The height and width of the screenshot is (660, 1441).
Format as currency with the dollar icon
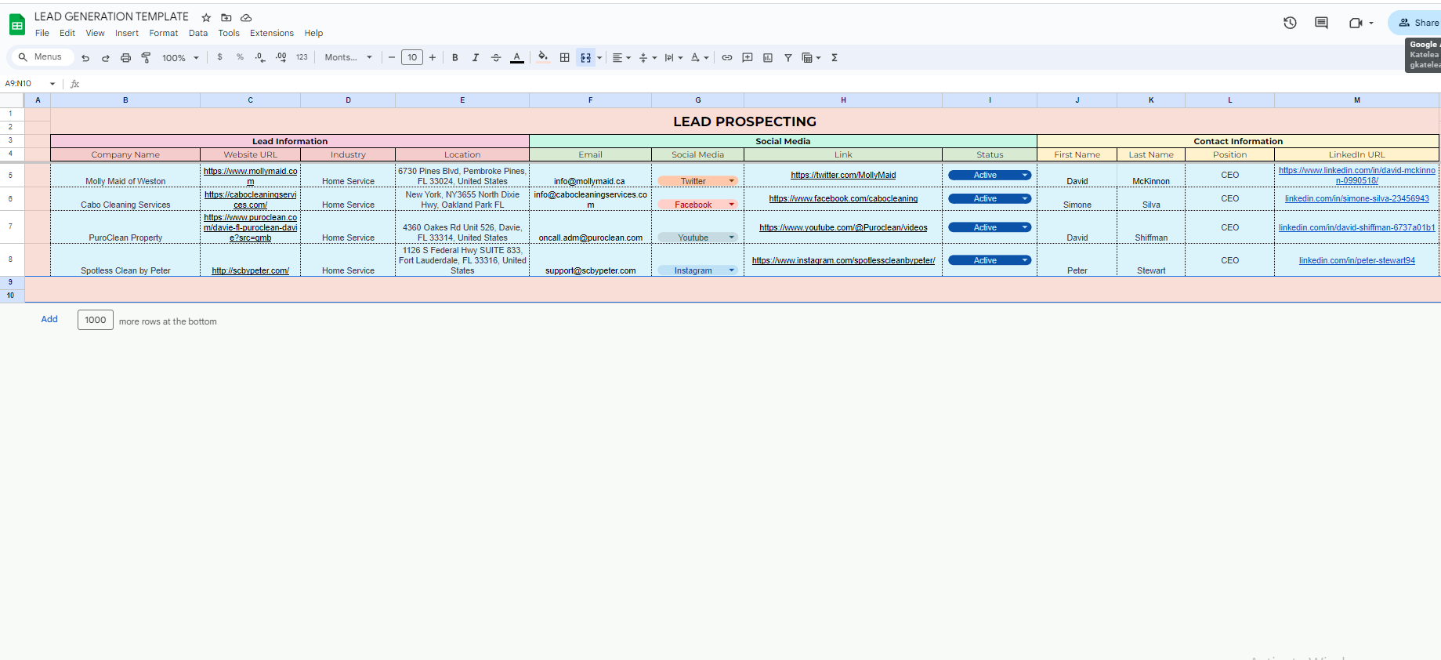[219, 57]
